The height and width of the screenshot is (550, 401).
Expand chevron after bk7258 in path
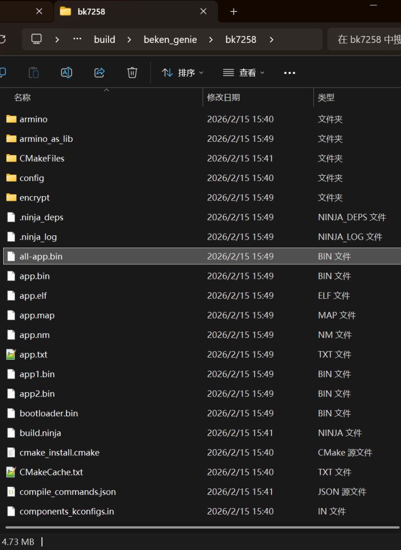pos(271,40)
